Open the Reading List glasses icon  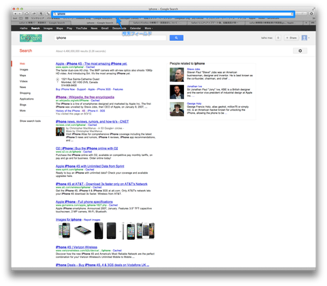tap(21, 18)
